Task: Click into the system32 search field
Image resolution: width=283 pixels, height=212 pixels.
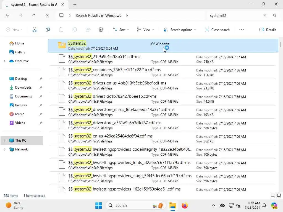Action: tap(234, 15)
